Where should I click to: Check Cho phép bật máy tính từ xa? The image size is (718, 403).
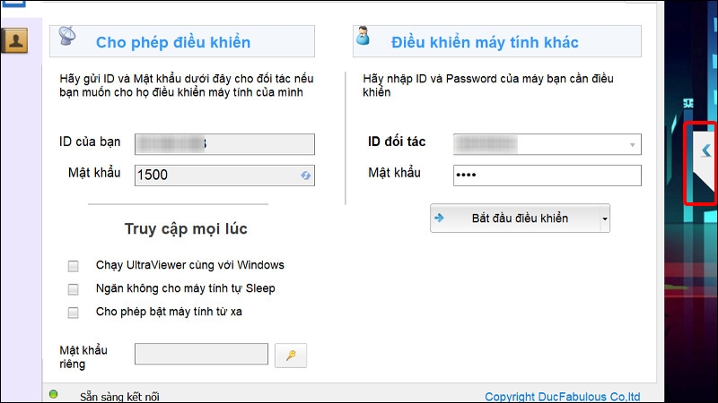(x=74, y=313)
